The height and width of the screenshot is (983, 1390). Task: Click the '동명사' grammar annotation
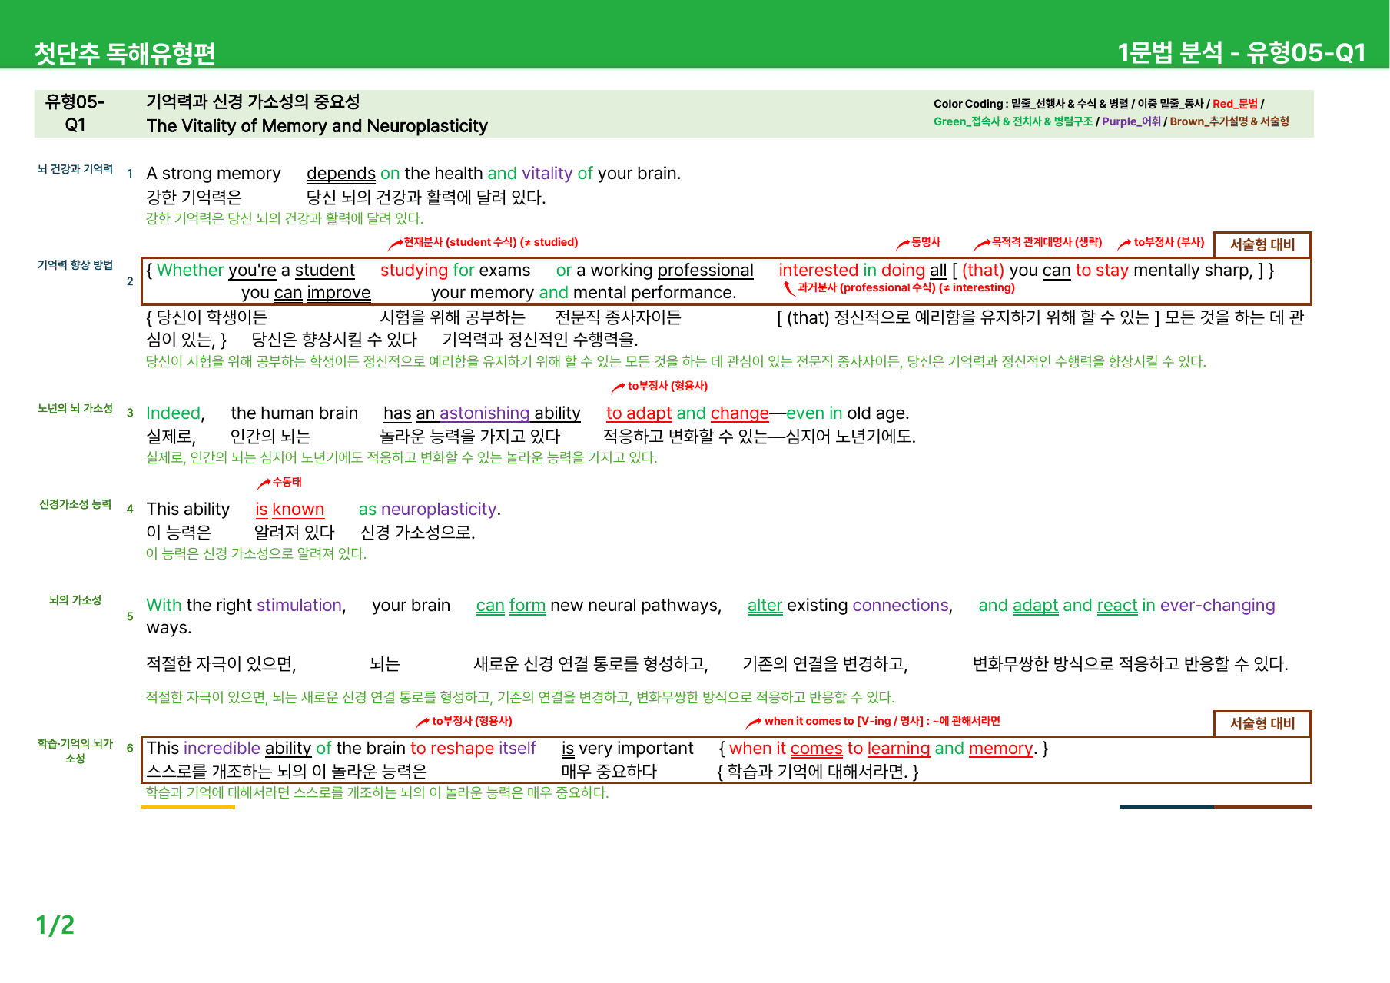point(926,242)
